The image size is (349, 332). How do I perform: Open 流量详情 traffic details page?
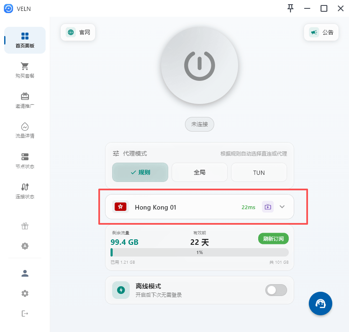25,130
